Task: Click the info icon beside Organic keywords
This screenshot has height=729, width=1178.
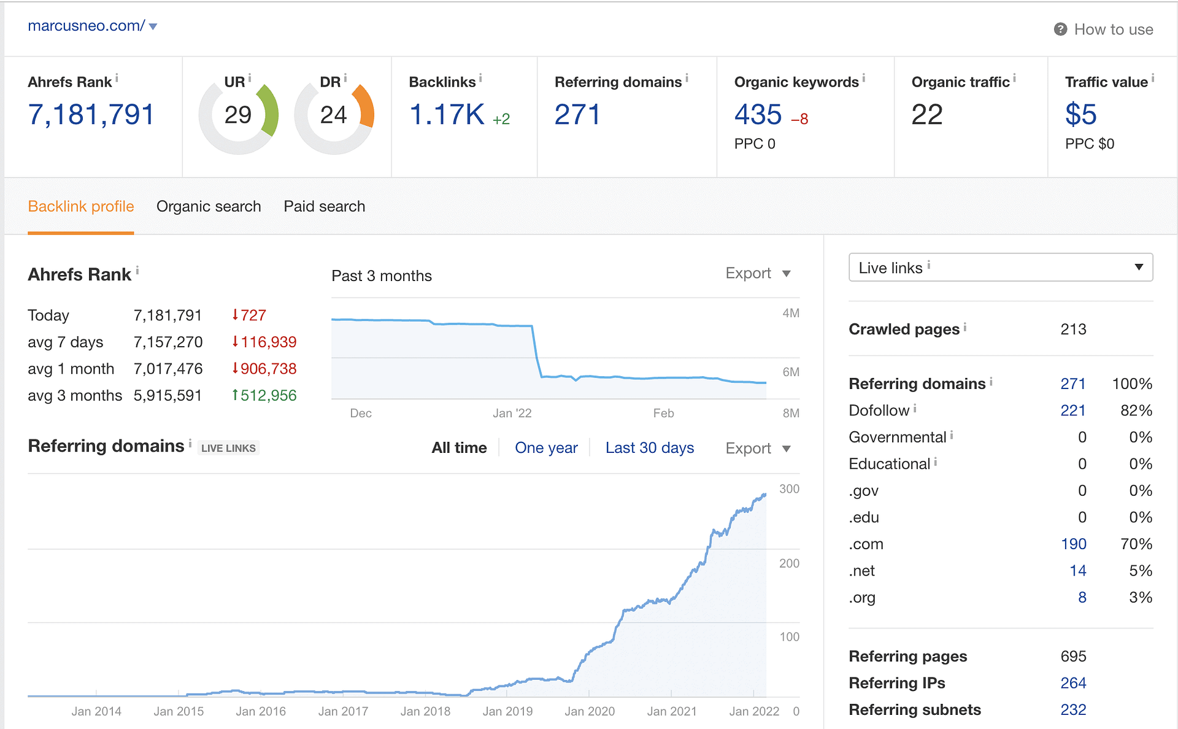Action: point(864,79)
